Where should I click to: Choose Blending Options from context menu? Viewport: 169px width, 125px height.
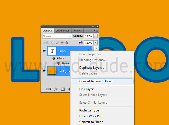102,60
